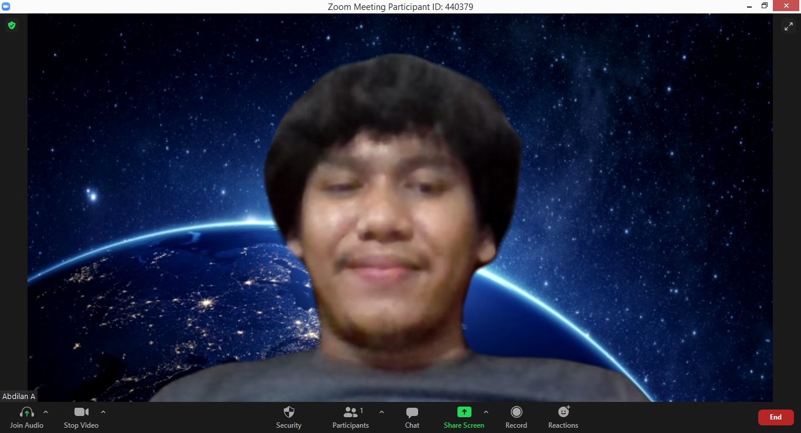Viewport: 801px width, 433px height.
Task: Expand audio options with Join Audio chevron
Action: pyautogui.click(x=45, y=411)
